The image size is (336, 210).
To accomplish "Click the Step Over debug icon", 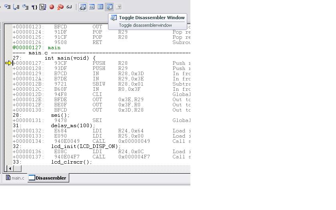I will pyautogui.click(x=16, y=7).
